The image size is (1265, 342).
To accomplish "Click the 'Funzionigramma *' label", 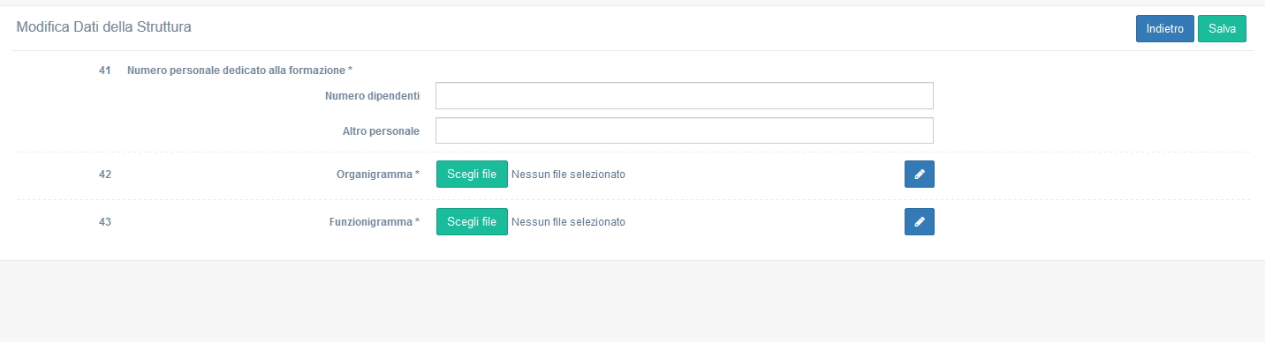I will (368, 222).
